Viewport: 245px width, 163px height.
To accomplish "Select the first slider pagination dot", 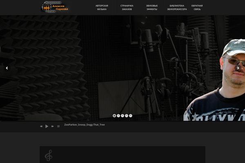I will [x=114, y=116].
